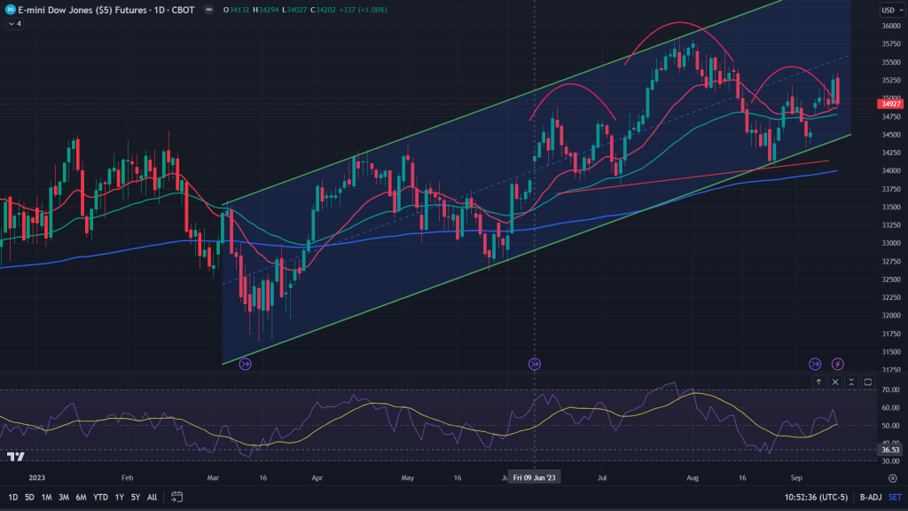Select the YTD time range
The height and width of the screenshot is (511, 908).
99,497
